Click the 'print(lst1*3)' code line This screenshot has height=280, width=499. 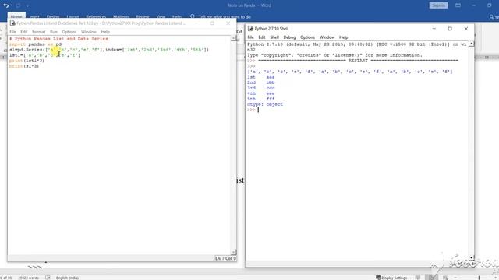27,61
